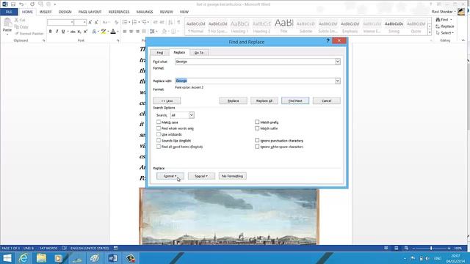Open Internet Explorer from taskbar
The height and width of the screenshot is (264, 470).
coord(23,258)
